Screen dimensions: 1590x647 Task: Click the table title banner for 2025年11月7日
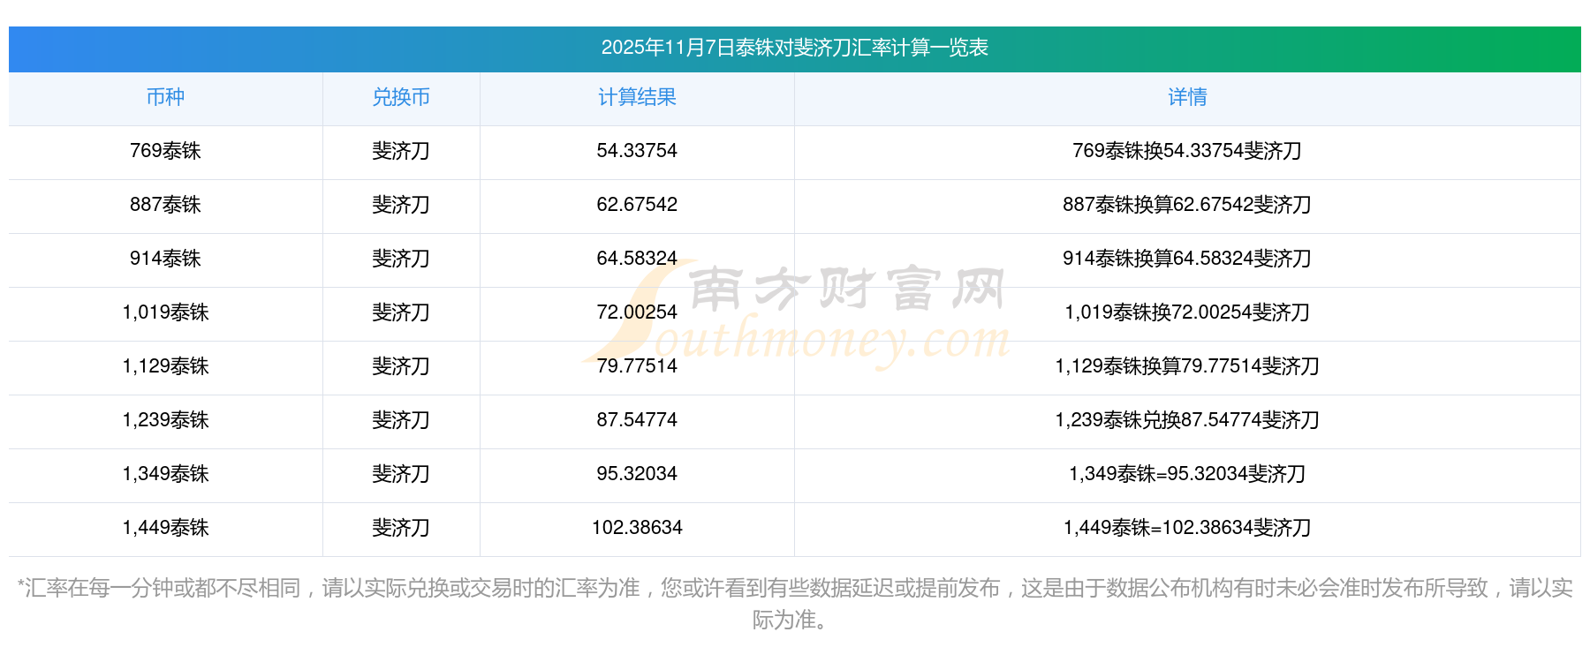click(794, 48)
